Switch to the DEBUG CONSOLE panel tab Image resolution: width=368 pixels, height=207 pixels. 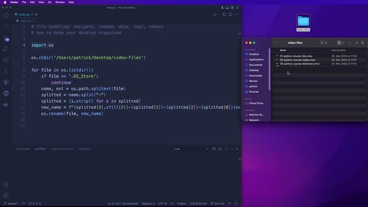tap(62, 149)
